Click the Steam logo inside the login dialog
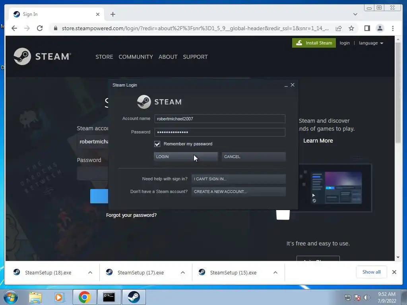The width and height of the screenshot is (407, 305). 159,102
